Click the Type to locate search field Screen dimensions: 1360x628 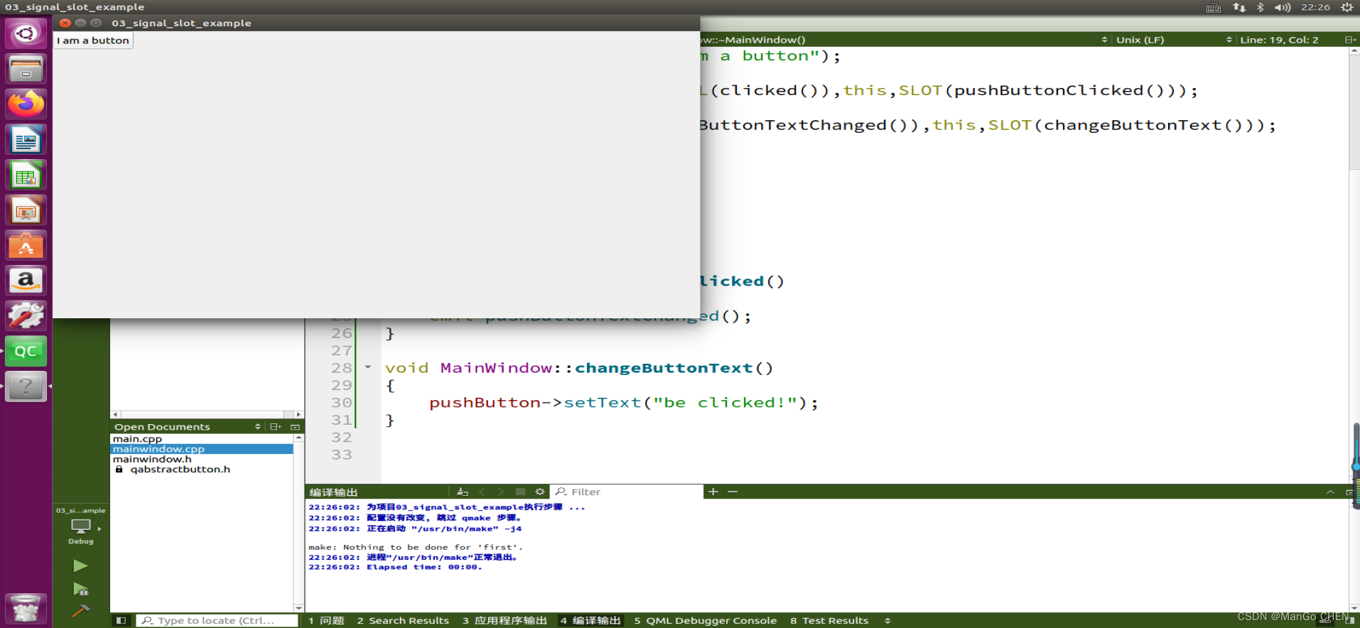pos(217,620)
